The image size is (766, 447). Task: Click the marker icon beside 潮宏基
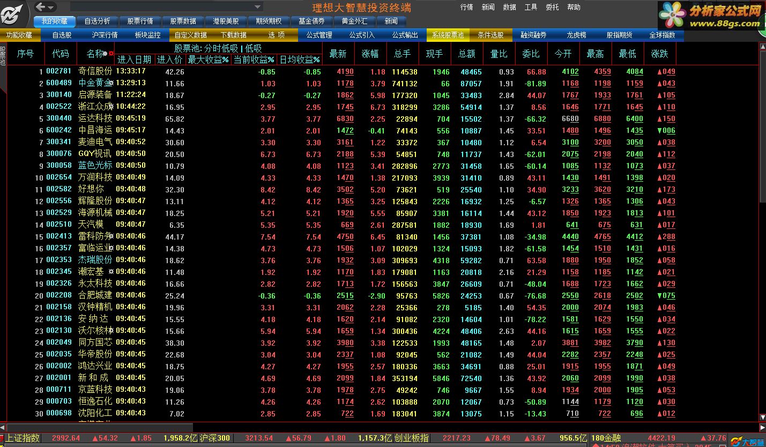111,272
